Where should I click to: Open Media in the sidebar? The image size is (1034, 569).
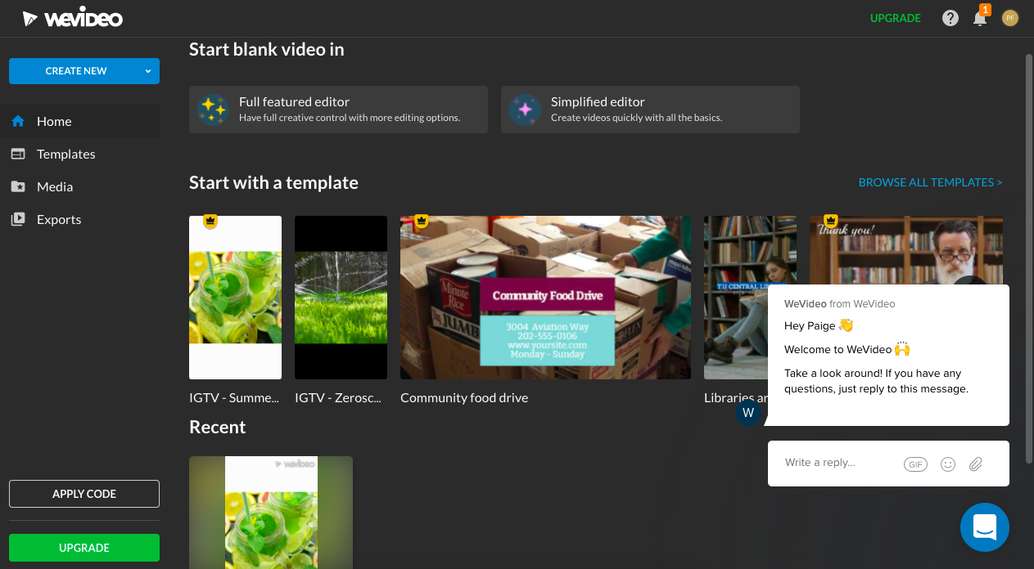click(x=55, y=186)
